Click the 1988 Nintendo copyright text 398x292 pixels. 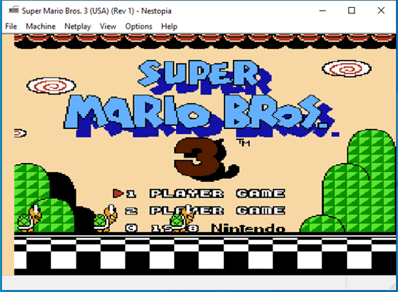point(205,228)
